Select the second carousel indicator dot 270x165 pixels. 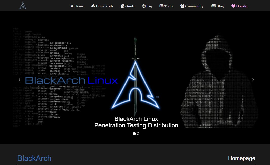pos(138,134)
